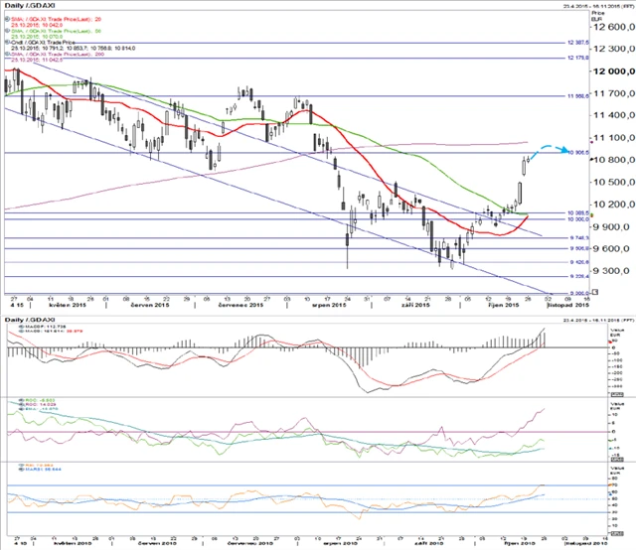Click 'červen 2015' month label on upper axis
The height and width of the screenshot is (550, 636).
pyautogui.click(x=150, y=305)
